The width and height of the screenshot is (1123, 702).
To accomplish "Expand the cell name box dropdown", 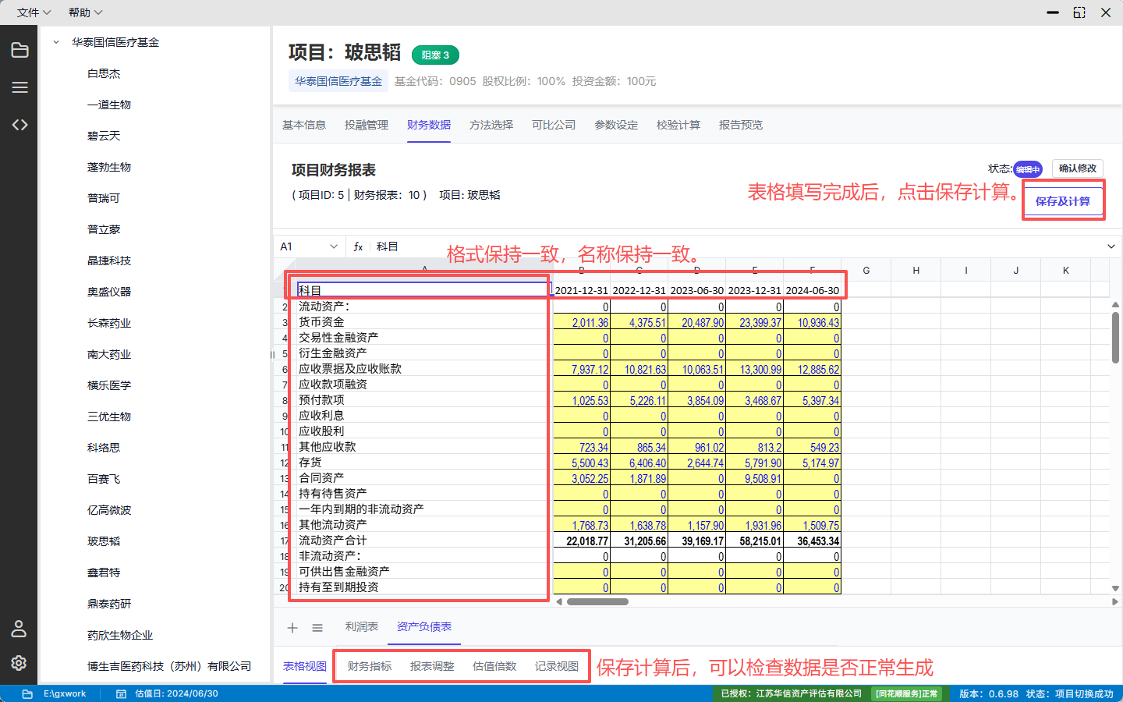I will click(x=334, y=246).
